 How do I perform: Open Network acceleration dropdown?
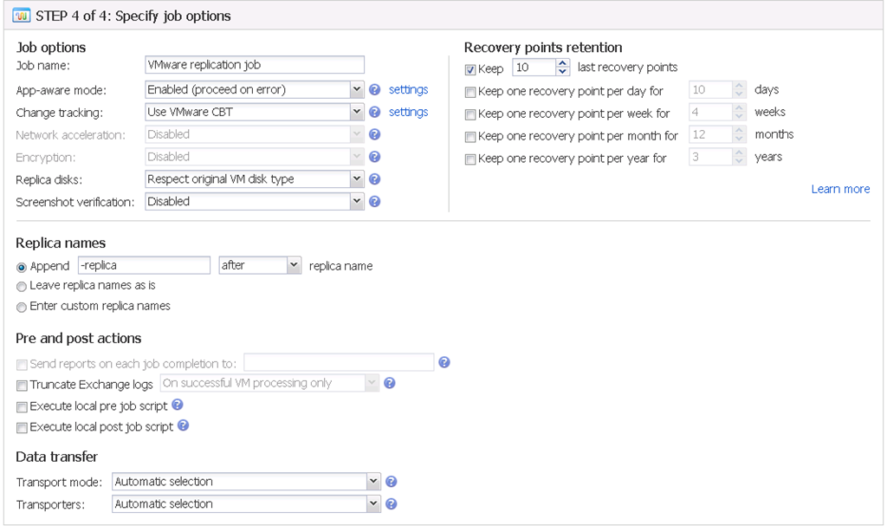(356, 134)
